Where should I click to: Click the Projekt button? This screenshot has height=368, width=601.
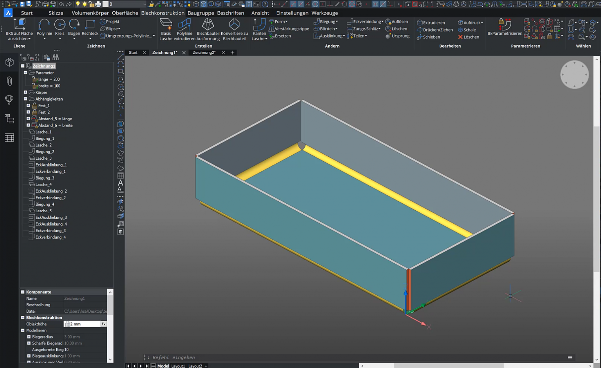coord(110,22)
